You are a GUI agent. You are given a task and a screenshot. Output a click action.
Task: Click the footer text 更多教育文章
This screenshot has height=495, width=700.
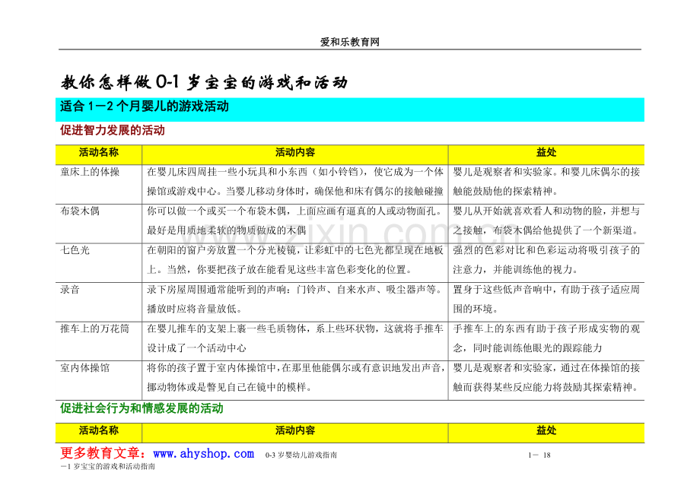point(105,454)
